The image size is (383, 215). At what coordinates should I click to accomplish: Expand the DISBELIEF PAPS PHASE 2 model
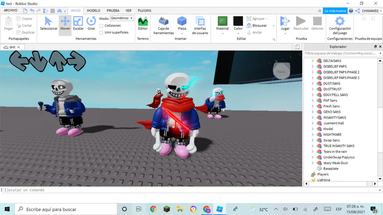click(x=312, y=72)
